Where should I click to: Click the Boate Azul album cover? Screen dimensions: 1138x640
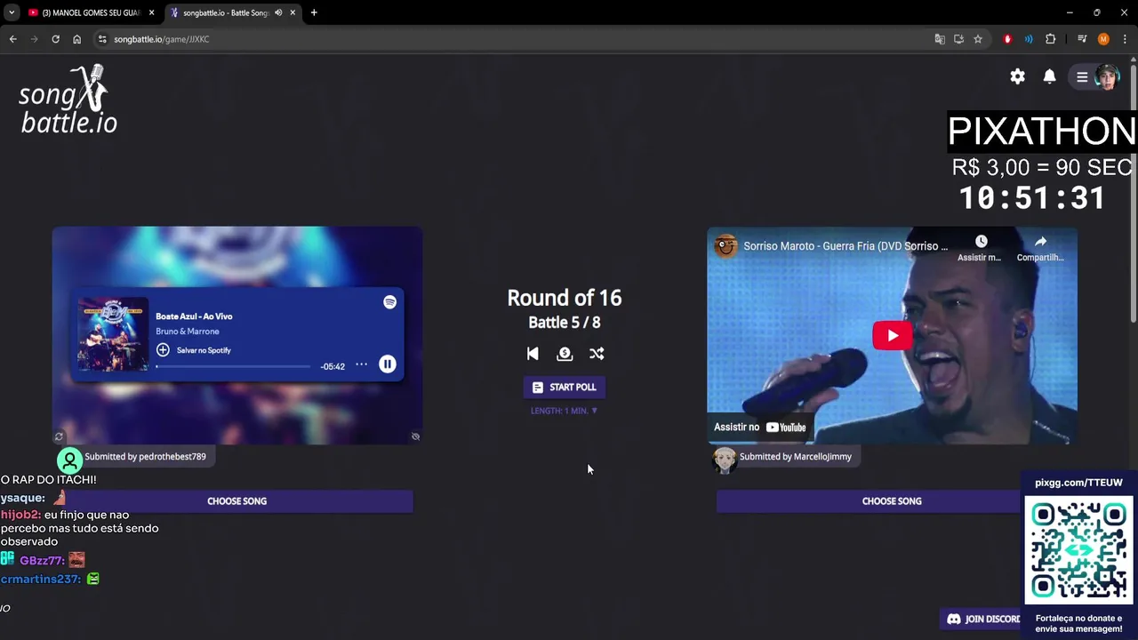[x=113, y=334]
